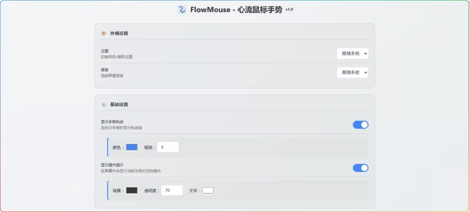This screenshot has height=212, width=469.
Task: Click the description 切换亮色/暗色主题
Action: pyautogui.click(x=117, y=57)
